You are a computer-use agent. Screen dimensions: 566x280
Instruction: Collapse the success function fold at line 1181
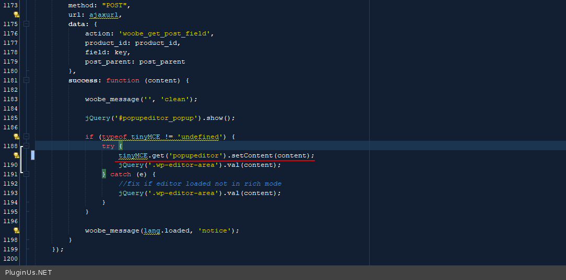pos(26,80)
